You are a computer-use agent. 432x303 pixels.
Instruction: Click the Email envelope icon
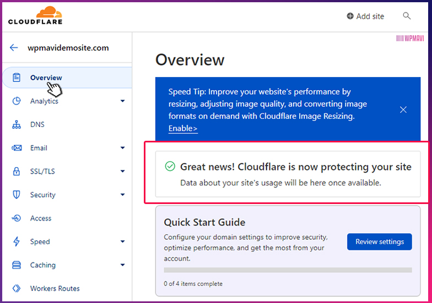click(17, 148)
